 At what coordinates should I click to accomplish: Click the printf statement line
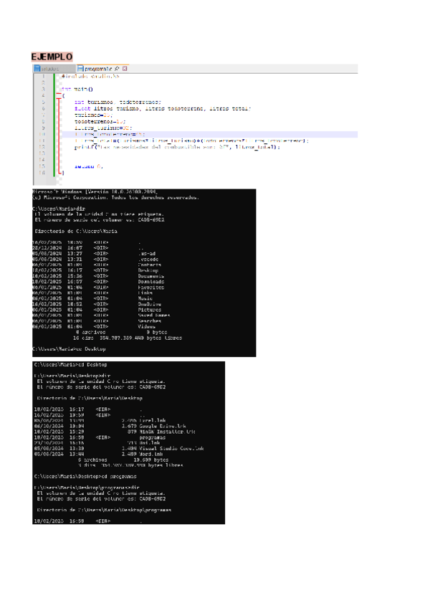pyautogui.click(x=177, y=147)
